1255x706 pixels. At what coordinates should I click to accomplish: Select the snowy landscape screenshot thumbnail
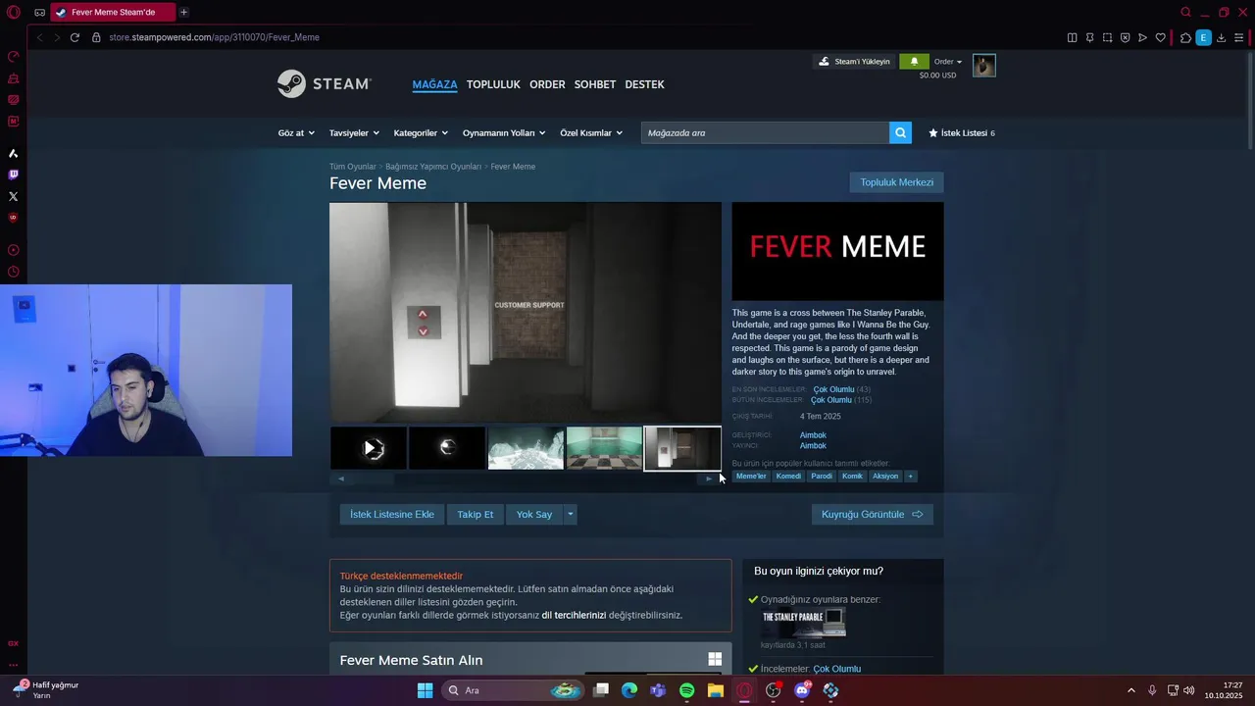(526, 448)
